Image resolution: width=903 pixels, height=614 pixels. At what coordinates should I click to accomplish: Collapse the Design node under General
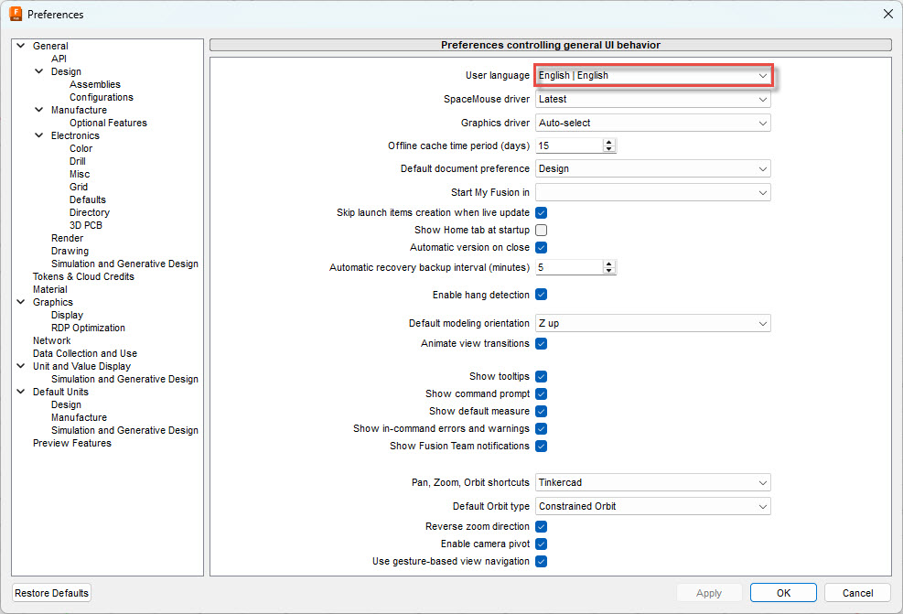tap(39, 71)
